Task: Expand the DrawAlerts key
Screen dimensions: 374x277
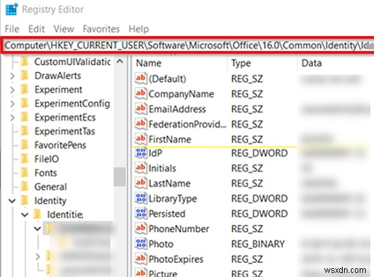Action: [x=12, y=76]
